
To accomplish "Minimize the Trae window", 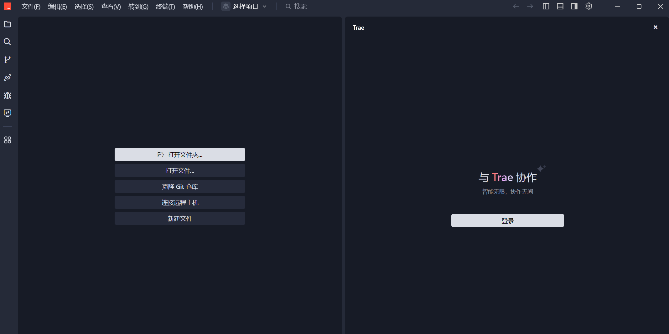I will click(617, 6).
